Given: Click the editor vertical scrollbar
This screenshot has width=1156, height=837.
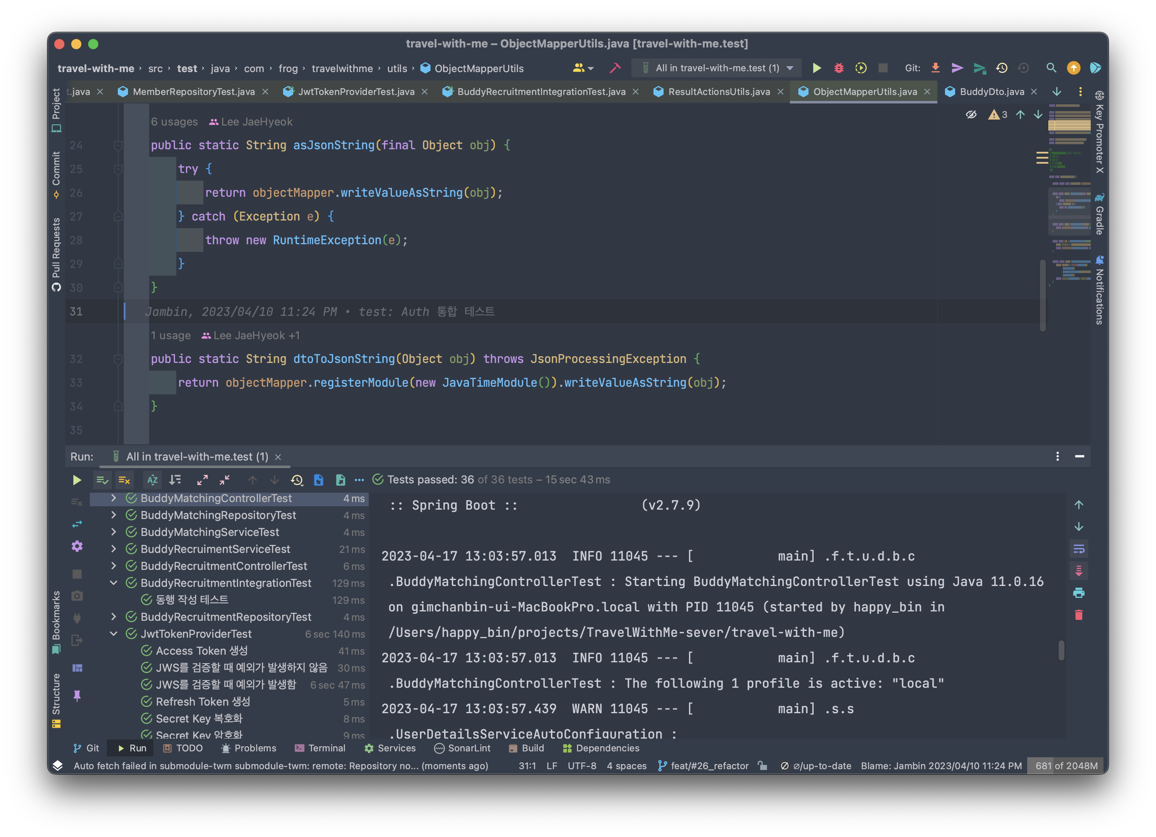Looking at the screenshot, I should tap(1042, 296).
